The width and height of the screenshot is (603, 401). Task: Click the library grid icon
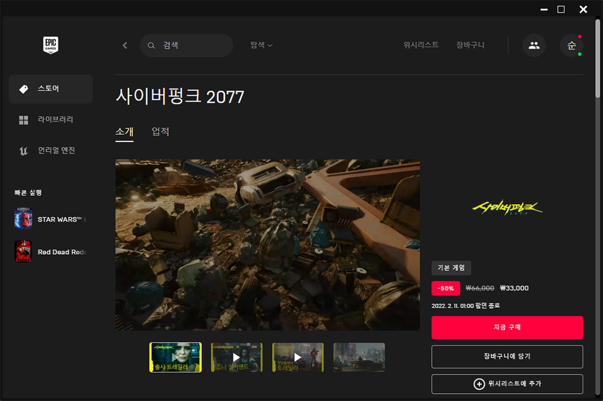click(x=24, y=120)
